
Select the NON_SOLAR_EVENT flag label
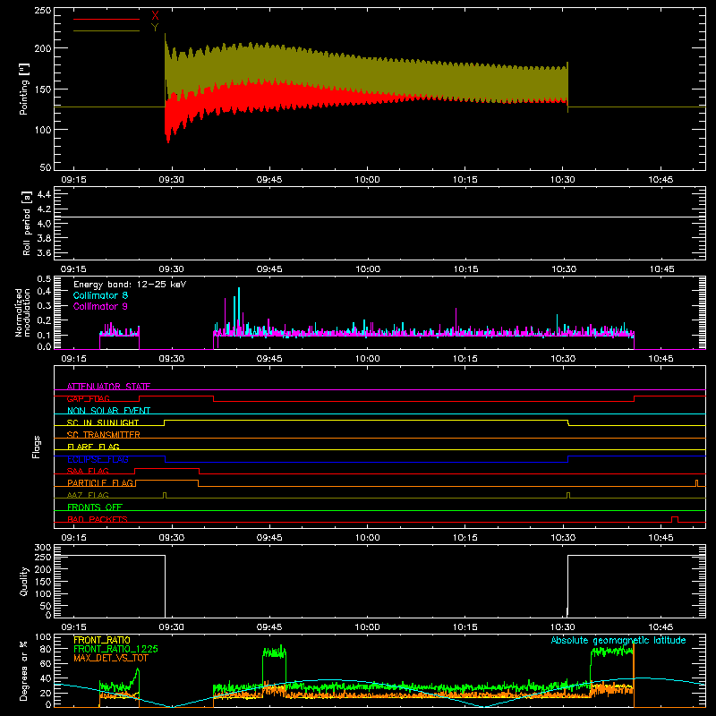coord(108,411)
